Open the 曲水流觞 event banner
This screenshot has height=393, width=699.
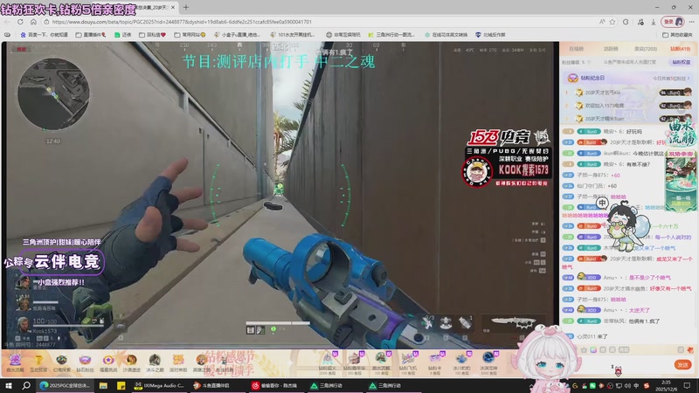click(x=682, y=133)
